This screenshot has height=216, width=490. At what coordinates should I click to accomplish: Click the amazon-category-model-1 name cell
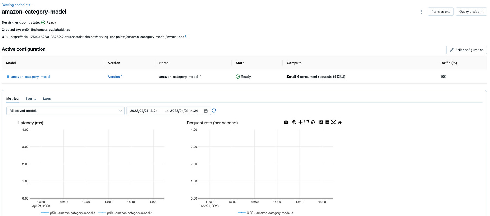[x=180, y=77]
